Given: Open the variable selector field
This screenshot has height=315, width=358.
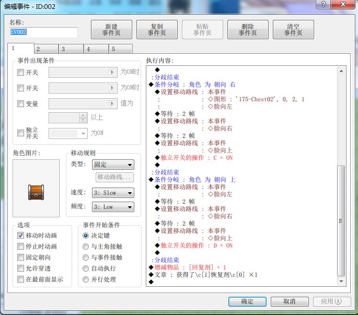Looking at the screenshot, I should click(83, 103).
